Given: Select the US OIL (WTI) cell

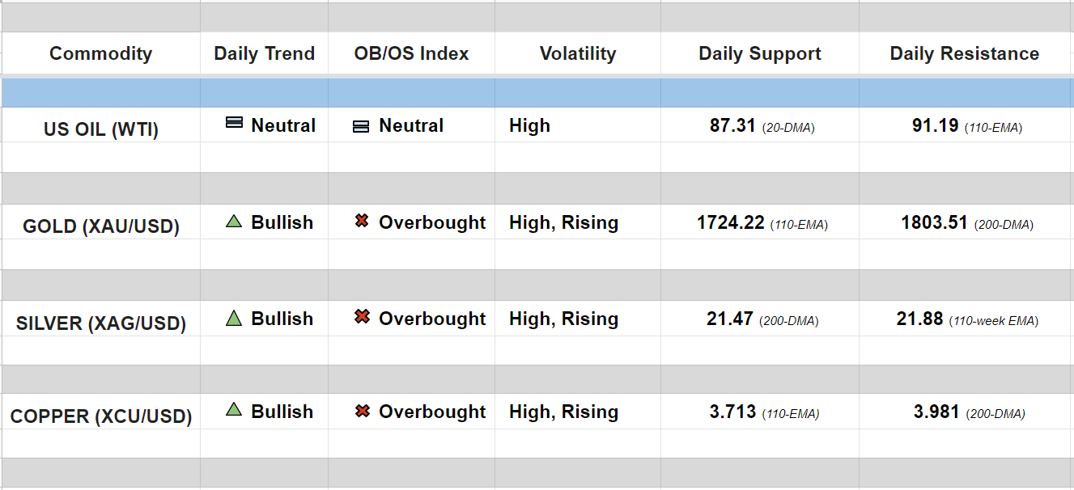Looking at the screenshot, I should tap(100, 129).
